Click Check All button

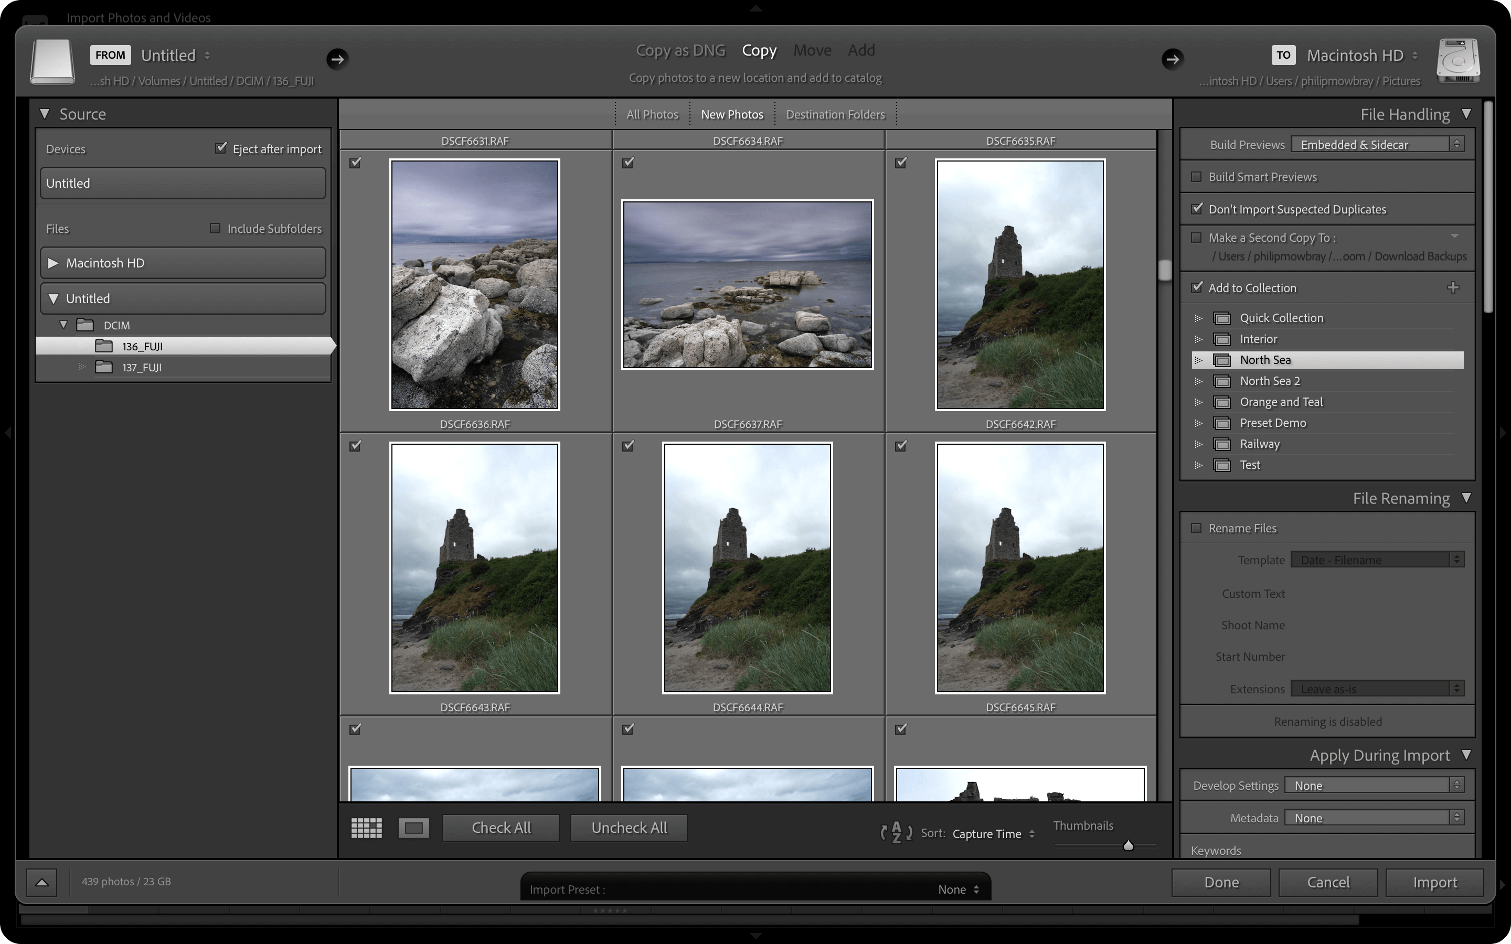coord(501,828)
